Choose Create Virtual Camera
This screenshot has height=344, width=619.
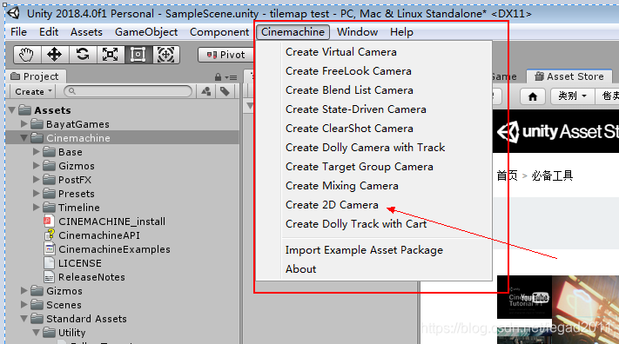click(341, 52)
